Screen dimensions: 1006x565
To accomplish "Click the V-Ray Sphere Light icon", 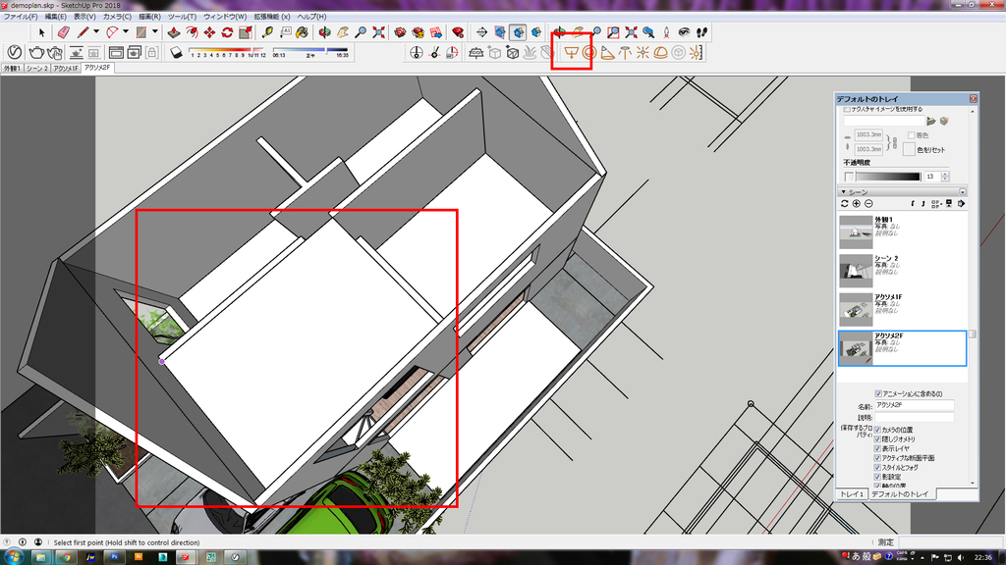I will pos(589,53).
